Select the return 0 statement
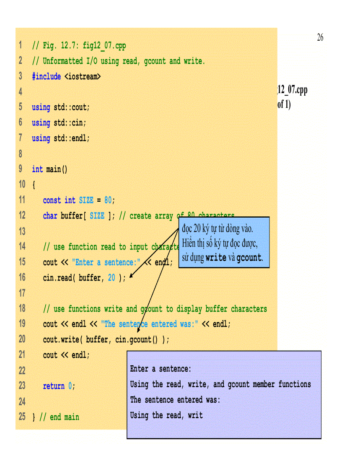 pos(59,386)
